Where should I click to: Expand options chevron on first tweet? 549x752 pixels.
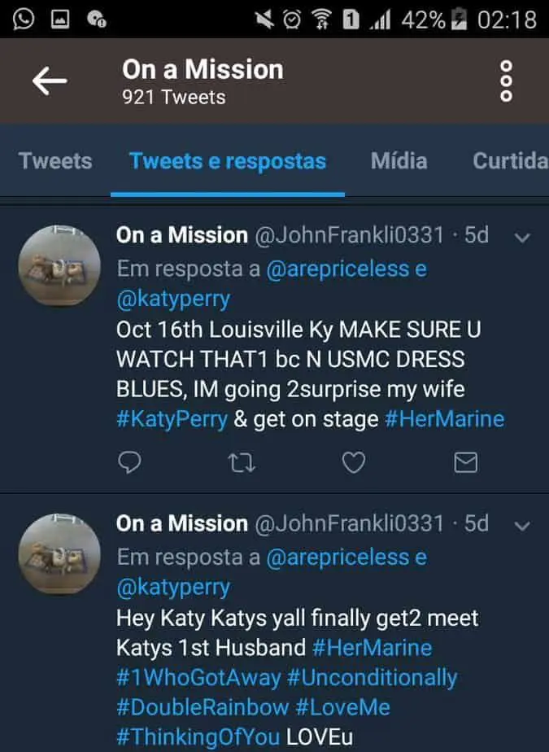523,238
